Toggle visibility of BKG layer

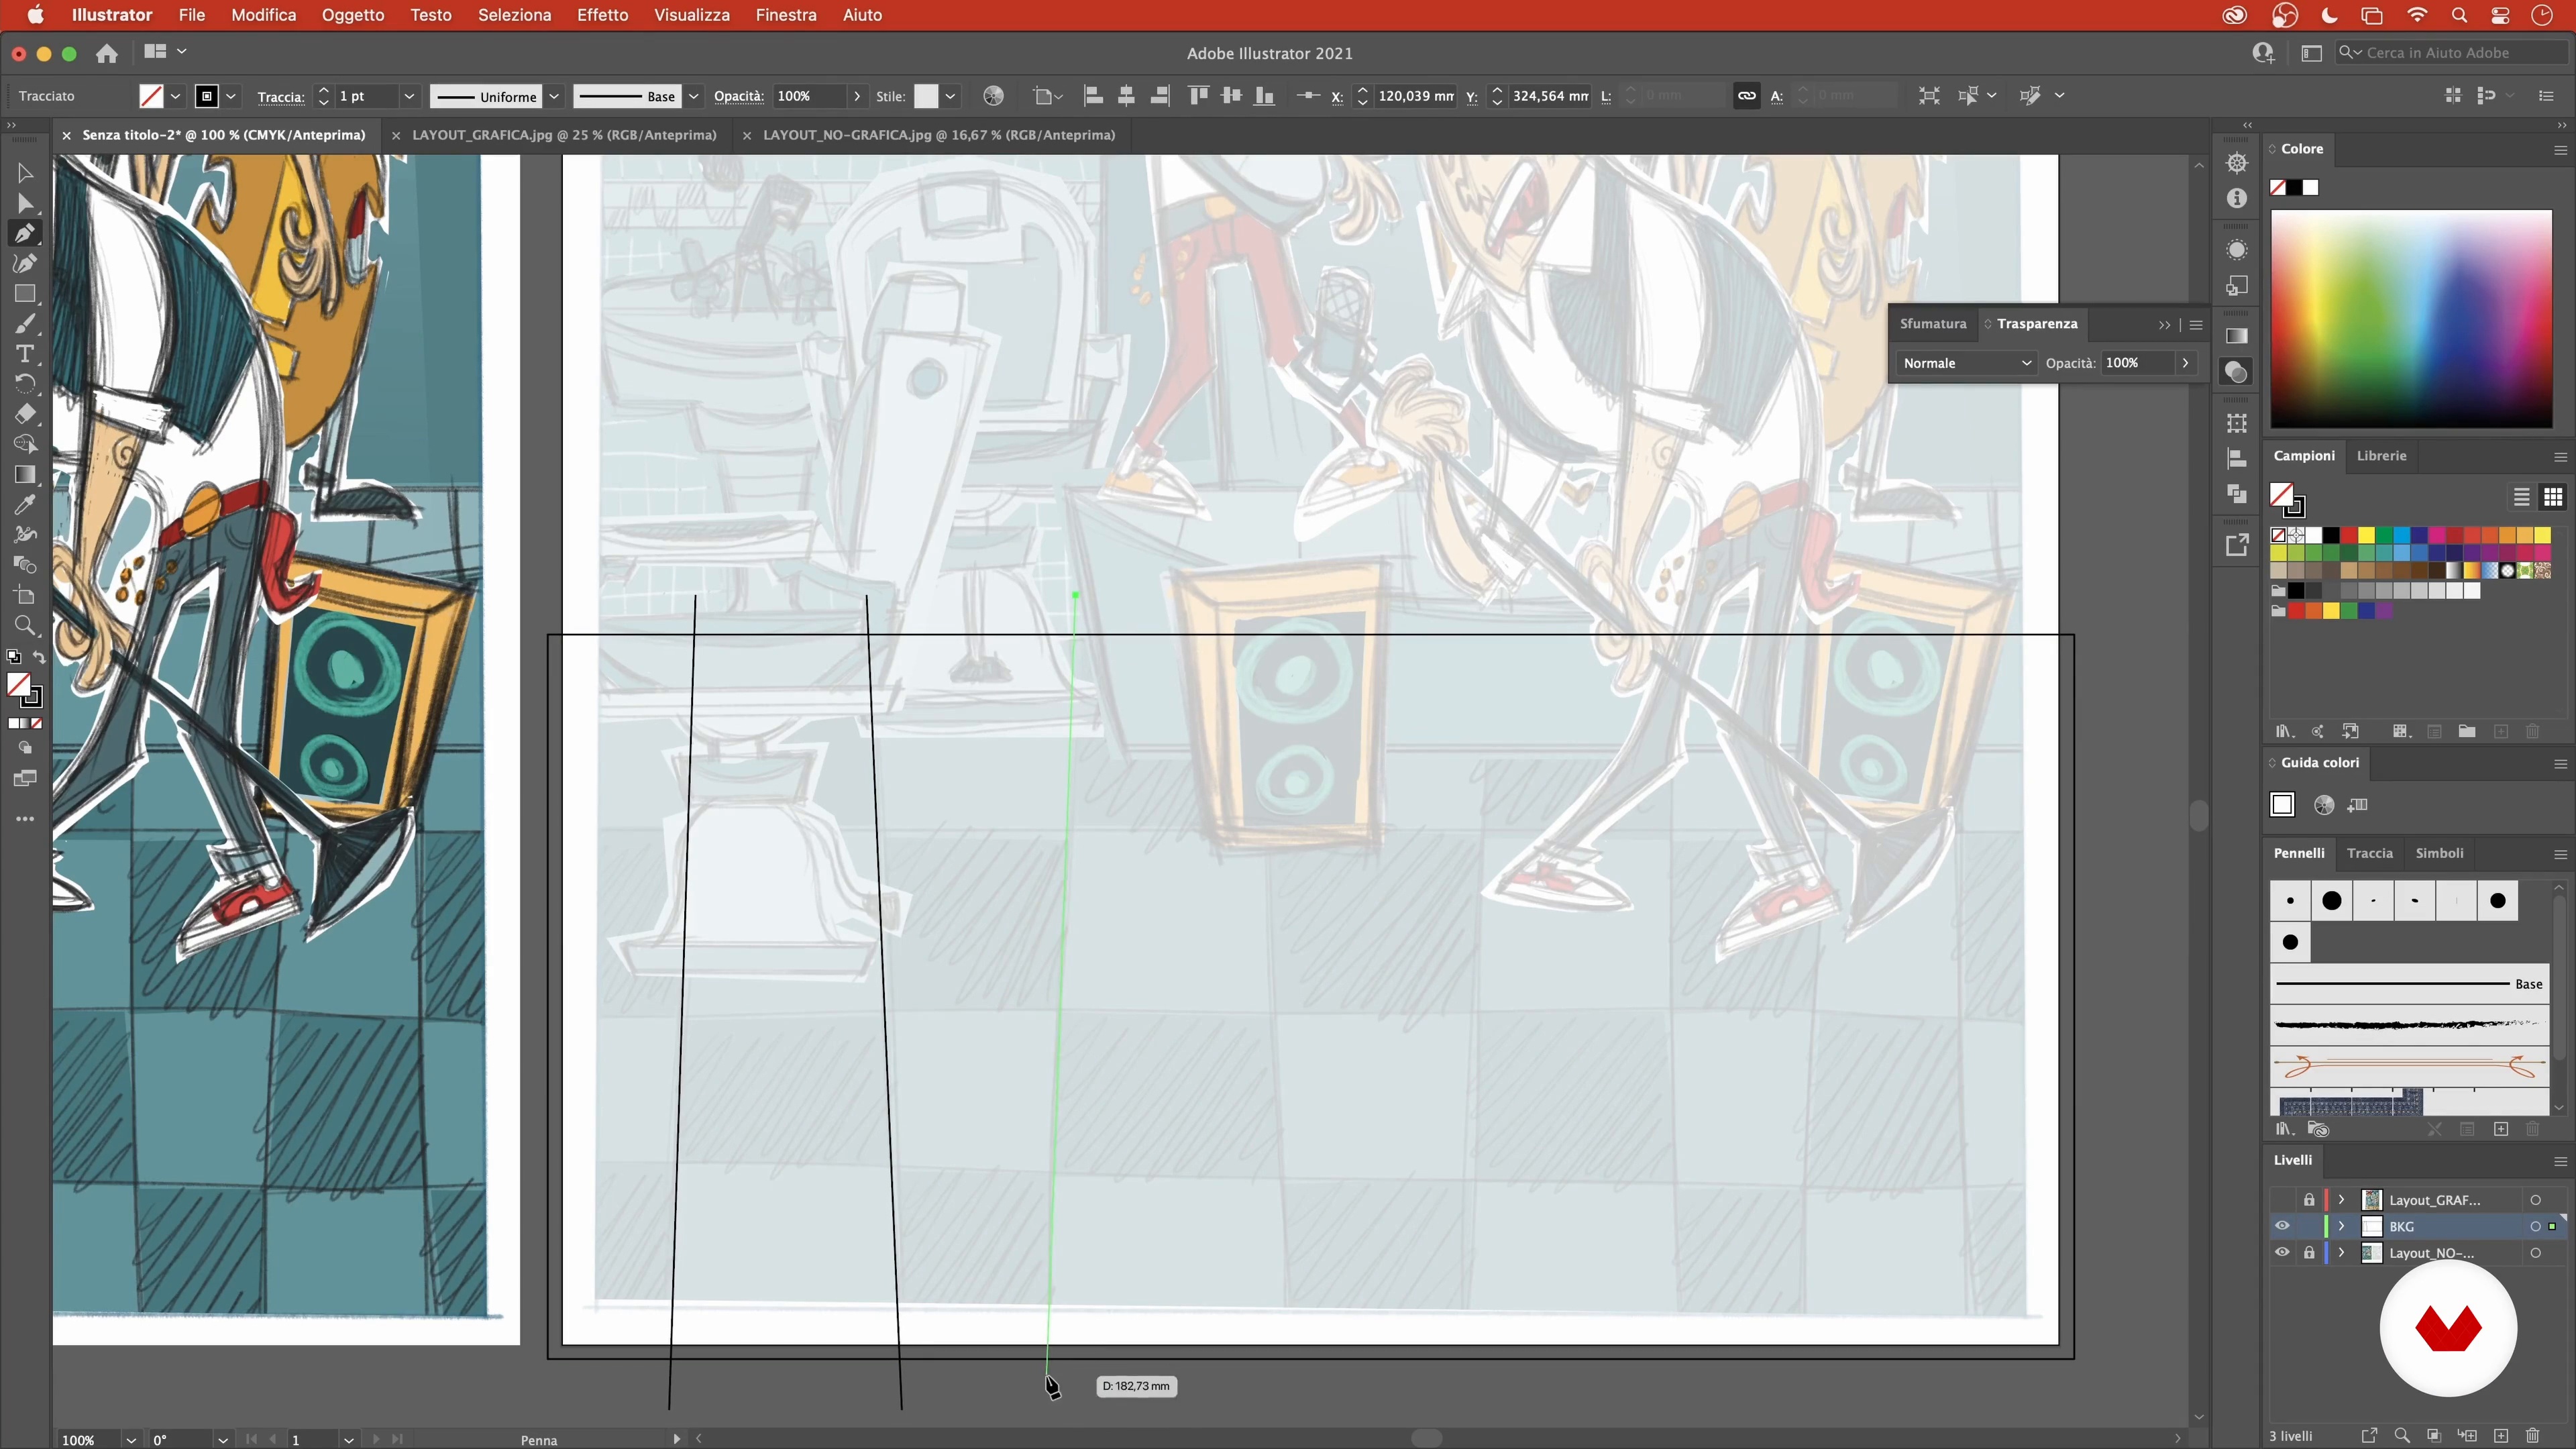point(2282,1226)
